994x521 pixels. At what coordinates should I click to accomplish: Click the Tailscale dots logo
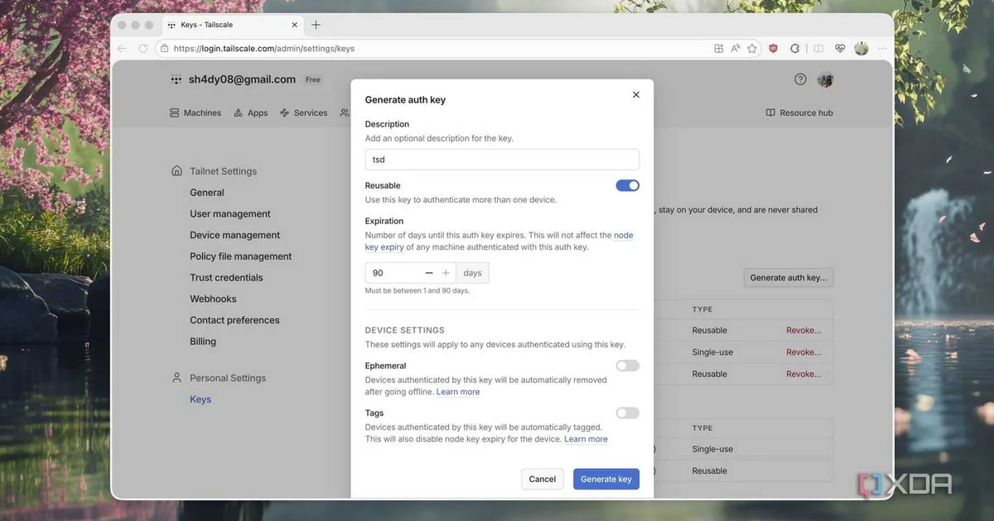(176, 79)
